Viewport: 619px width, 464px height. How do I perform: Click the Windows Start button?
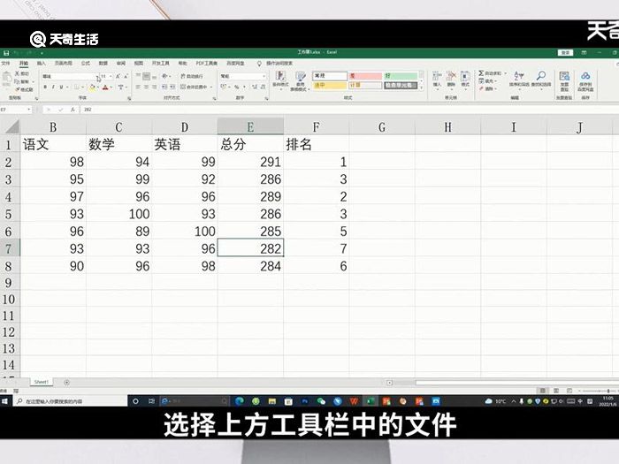pyautogui.click(x=4, y=401)
